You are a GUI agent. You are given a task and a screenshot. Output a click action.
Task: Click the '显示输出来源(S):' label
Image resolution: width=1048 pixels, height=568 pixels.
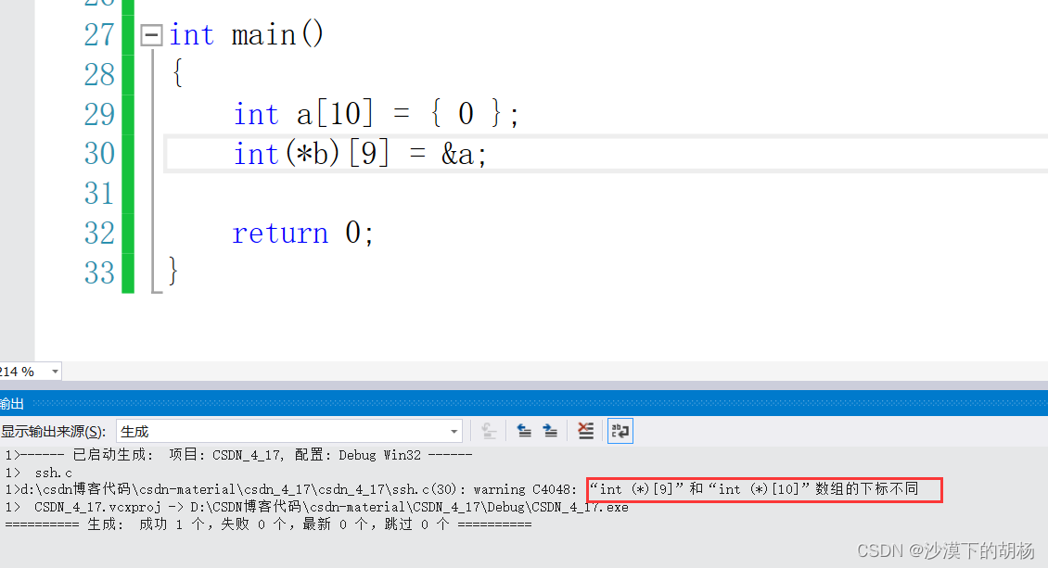click(54, 431)
